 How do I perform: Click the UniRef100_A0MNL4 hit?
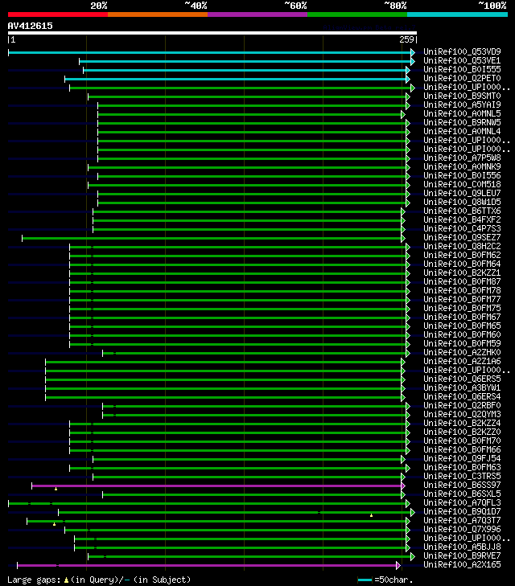point(462,131)
